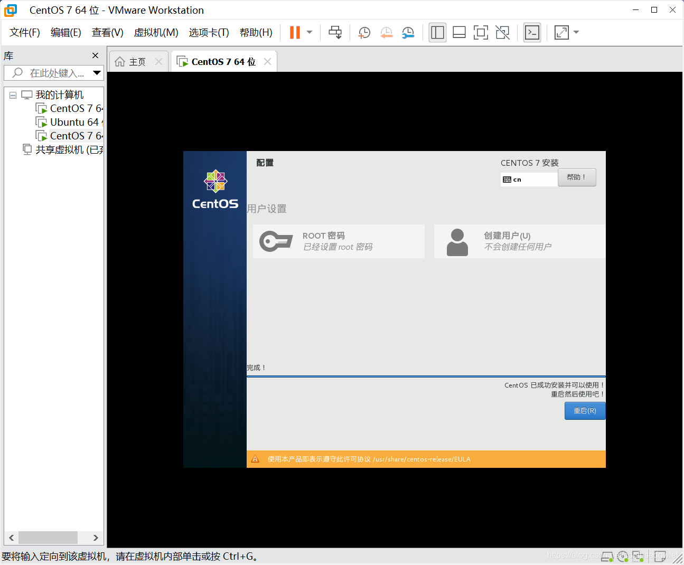The width and height of the screenshot is (684, 565).
Task: Take a snapshot of the VM
Action: (364, 33)
